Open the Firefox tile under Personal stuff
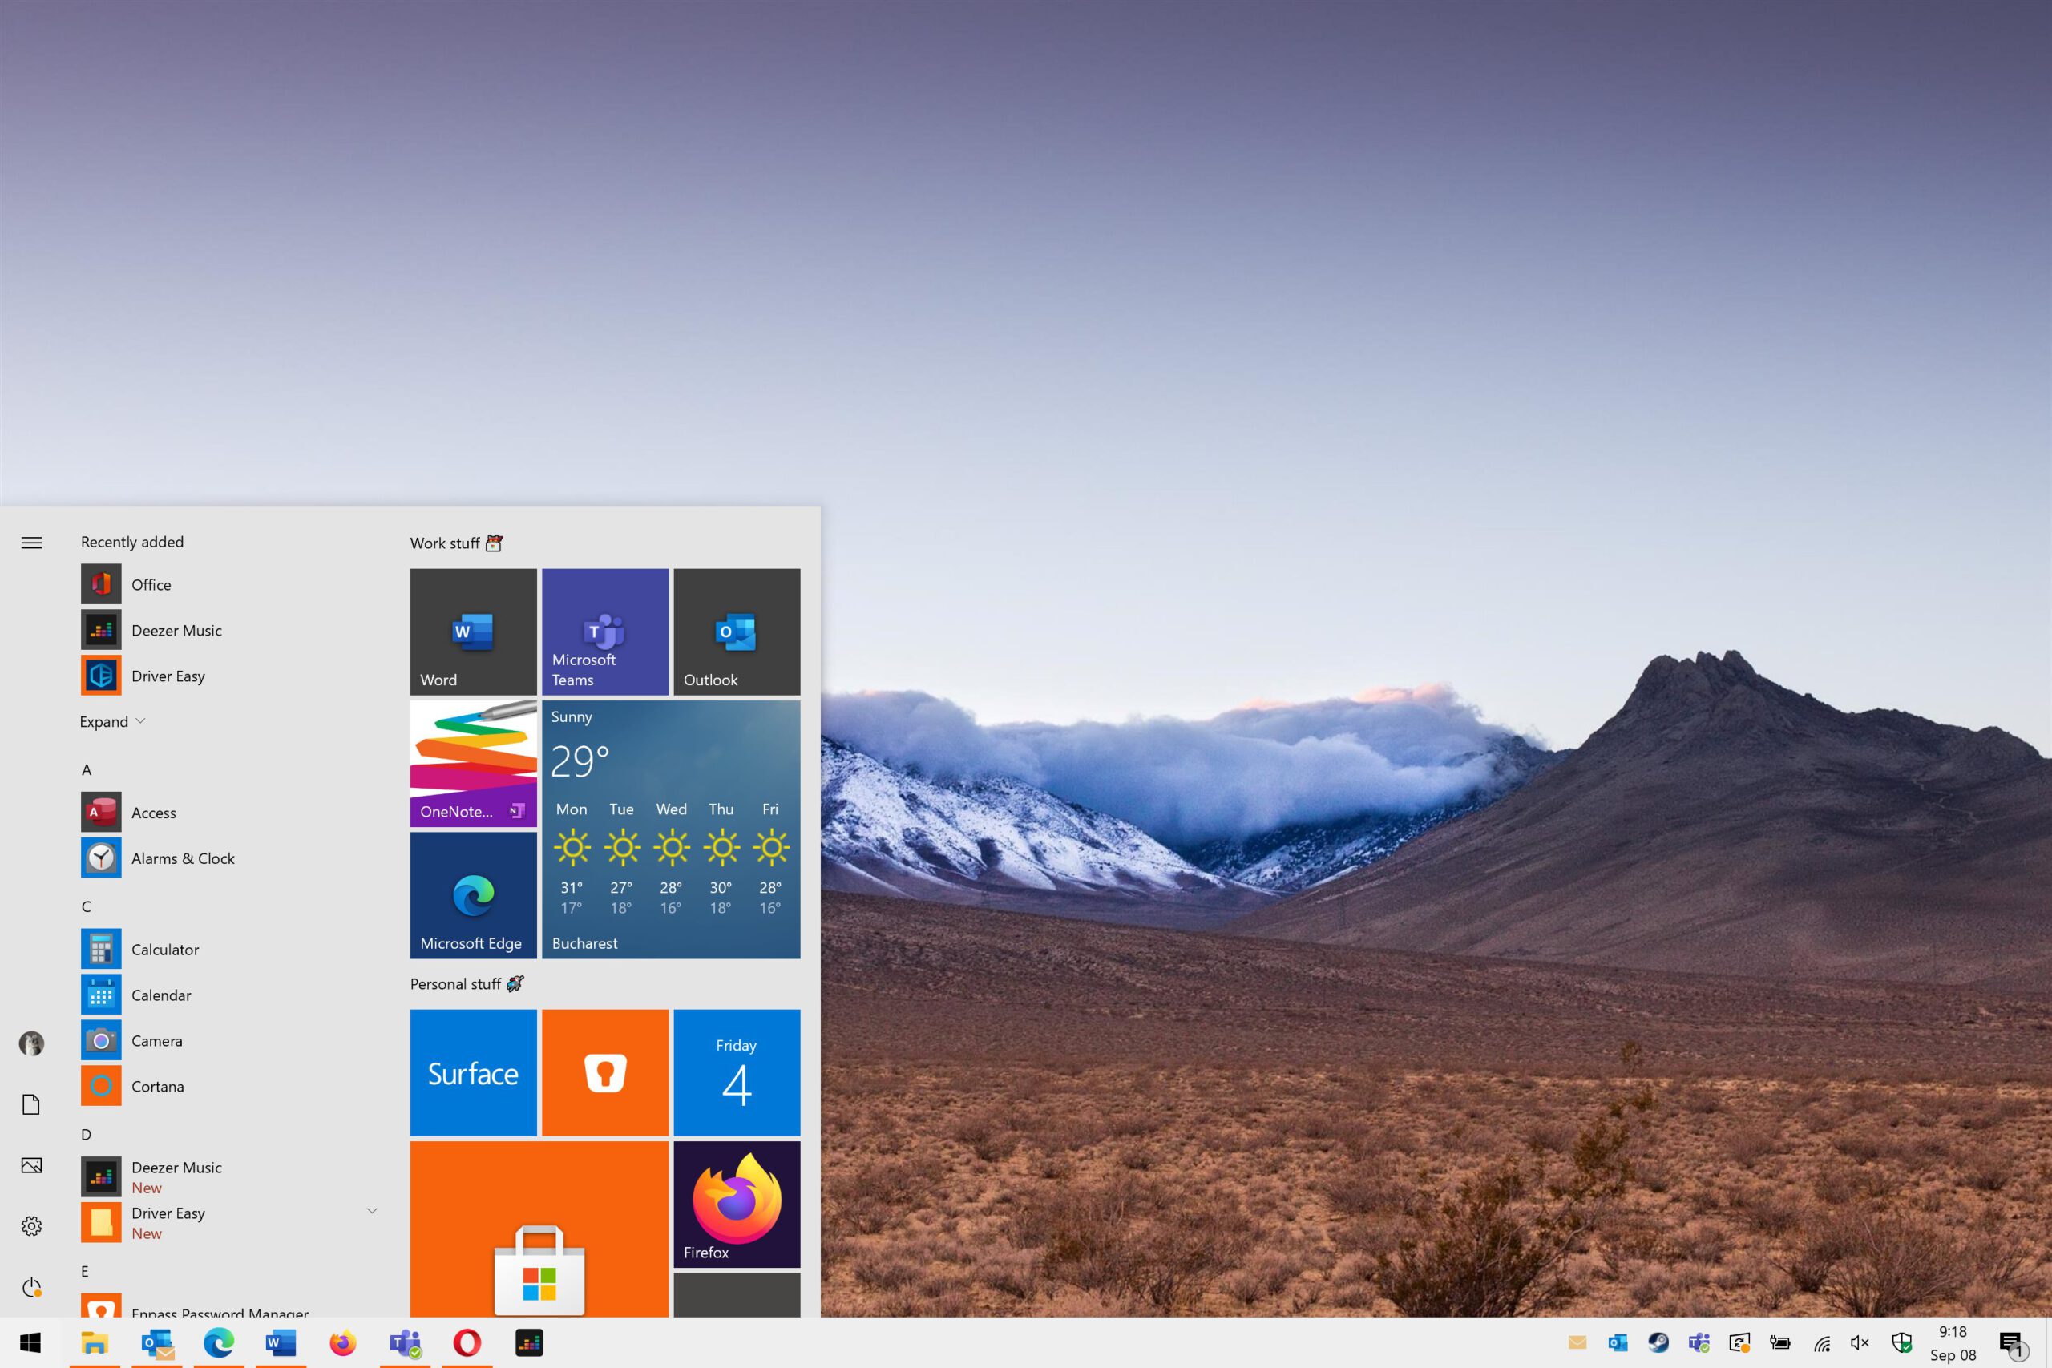This screenshot has height=1368, width=2052. 737,1204
